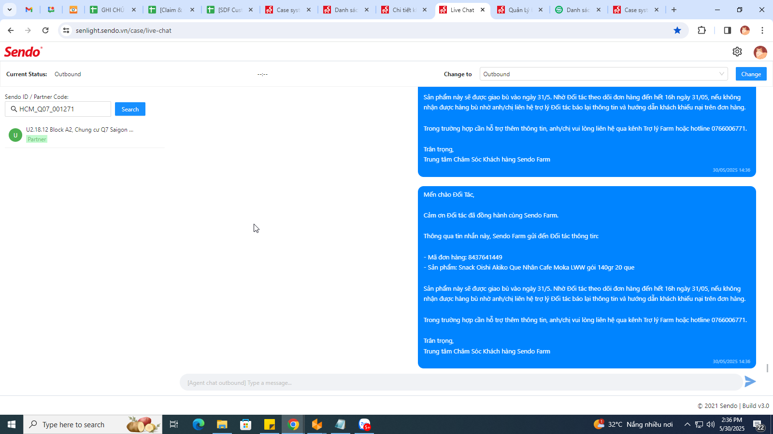This screenshot has height=434, width=773.
Task: Open the browser side panel
Action: click(728, 30)
